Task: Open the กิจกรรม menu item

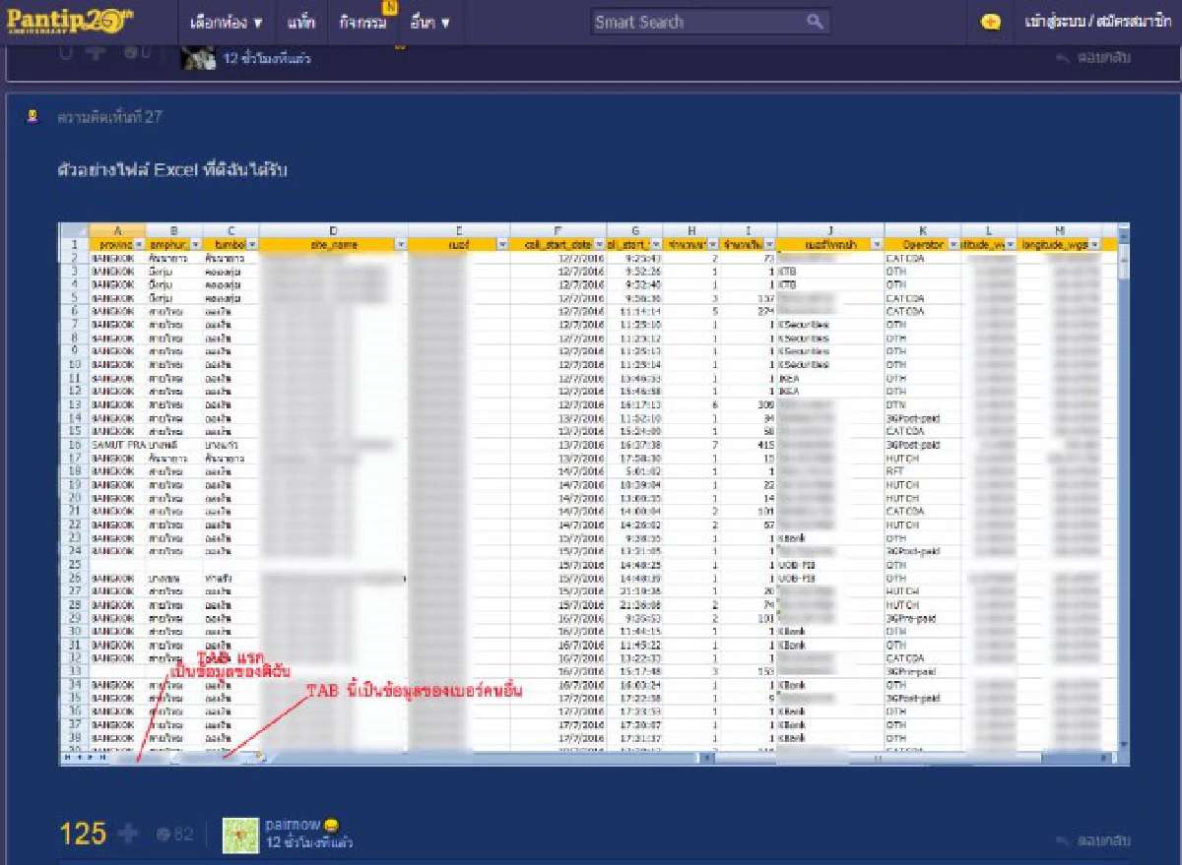Action: point(362,22)
